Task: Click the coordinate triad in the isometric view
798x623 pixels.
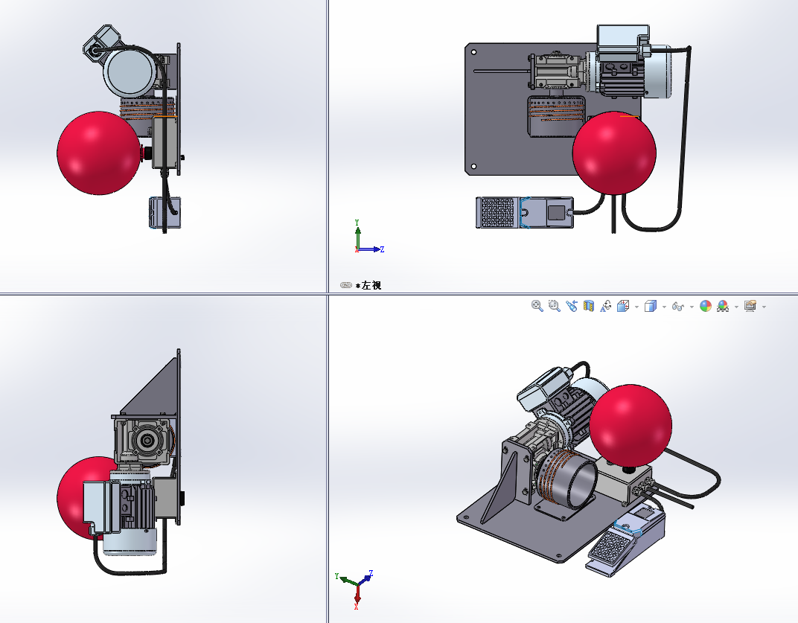Action: (356, 590)
